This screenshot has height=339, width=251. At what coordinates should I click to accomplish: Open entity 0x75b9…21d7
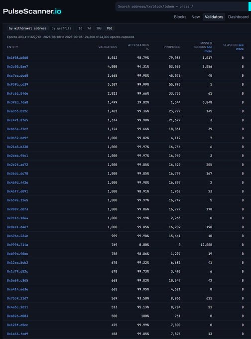coord(17,298)
